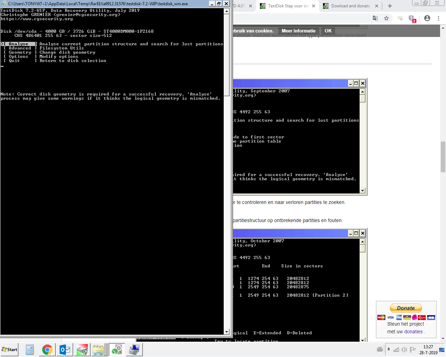
Task: Close the TestDisk Stap voor stap tab
Action: pyautogui.click(x=314, y=6)
